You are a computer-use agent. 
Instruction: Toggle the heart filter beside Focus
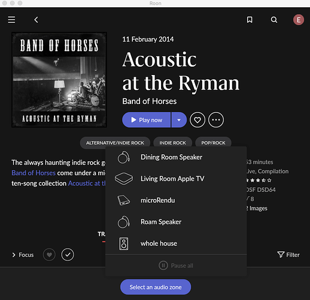[49, 254]
